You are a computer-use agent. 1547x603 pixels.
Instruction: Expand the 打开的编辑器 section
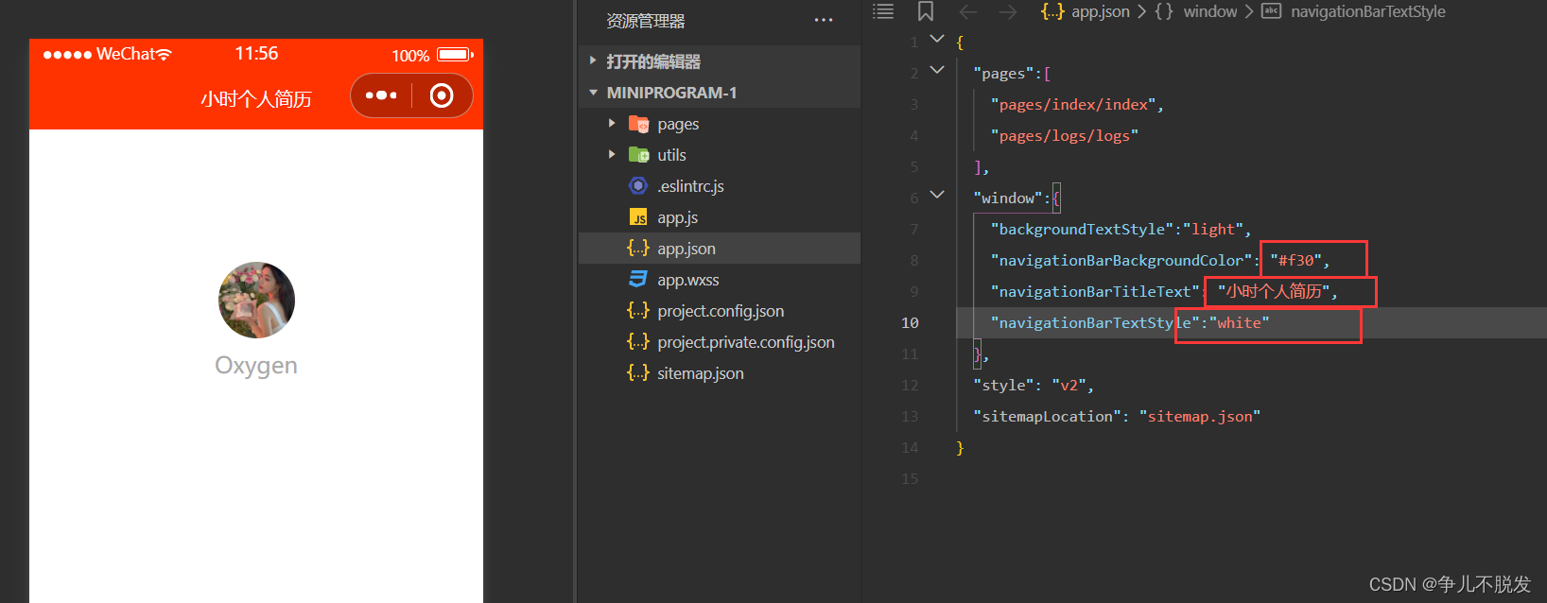coord(593,61)
